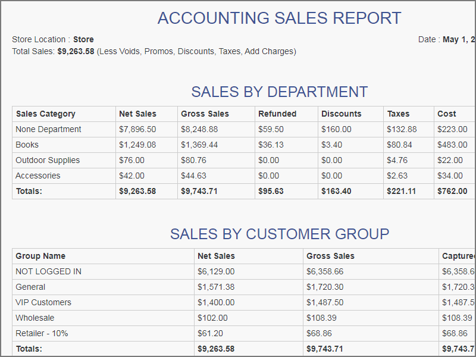Click the Discounts column header
Viewport: 476px width, 357px height.
pos(341,114)
